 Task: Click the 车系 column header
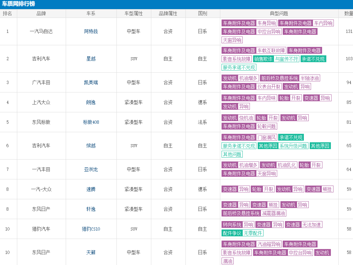pyautogui.click(x=91, y=14)
